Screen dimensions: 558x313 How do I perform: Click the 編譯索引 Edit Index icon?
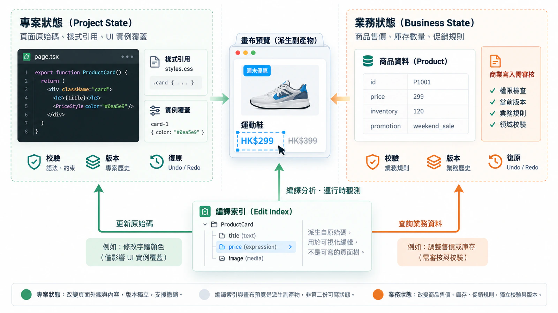(x=205, y=211)
